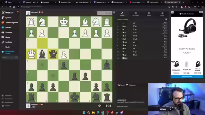Image resolution: width=205 pixels, height=115 pixels.
Task: Click the Premium diamond icon in the sidebar
Action: (3, 52)
